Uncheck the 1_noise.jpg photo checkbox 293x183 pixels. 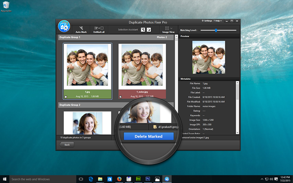[121, 97]
